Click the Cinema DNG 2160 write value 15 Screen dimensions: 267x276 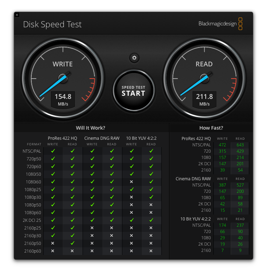(222, 210)
